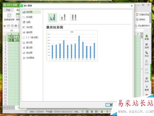This screenshot has height=116, width=154.
Task: Select 饼图 pie chart category
Action: point(26,22)
